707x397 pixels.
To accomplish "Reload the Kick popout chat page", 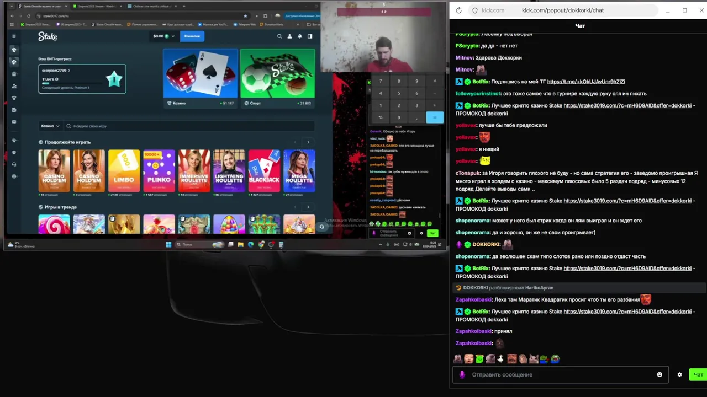I will [x=458, y=10].
